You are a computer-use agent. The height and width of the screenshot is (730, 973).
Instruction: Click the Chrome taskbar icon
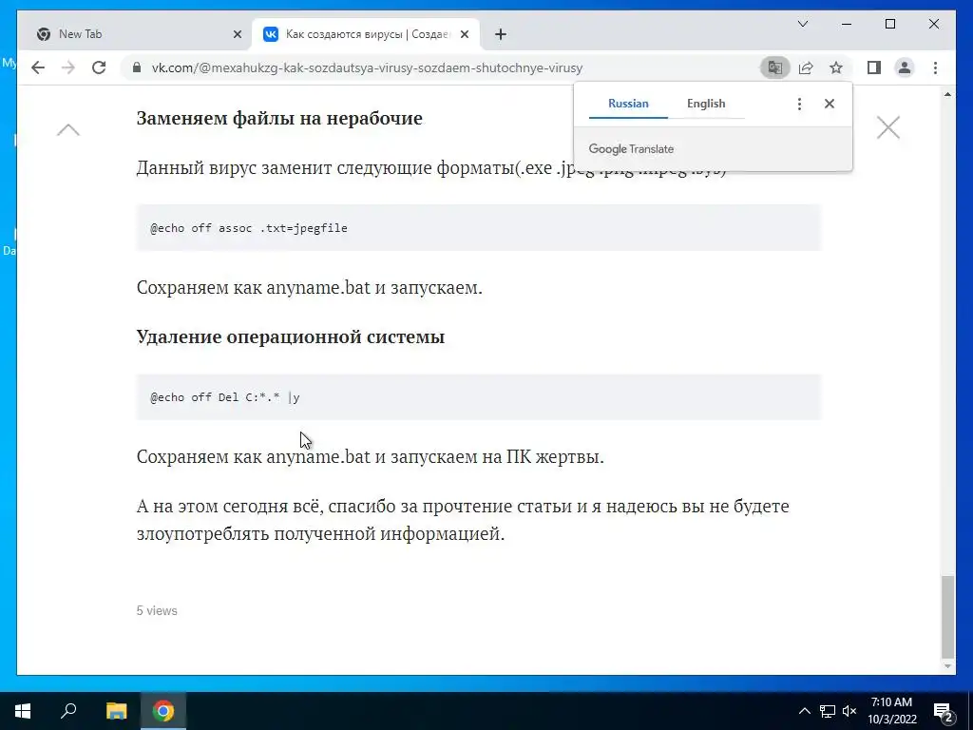163,711
